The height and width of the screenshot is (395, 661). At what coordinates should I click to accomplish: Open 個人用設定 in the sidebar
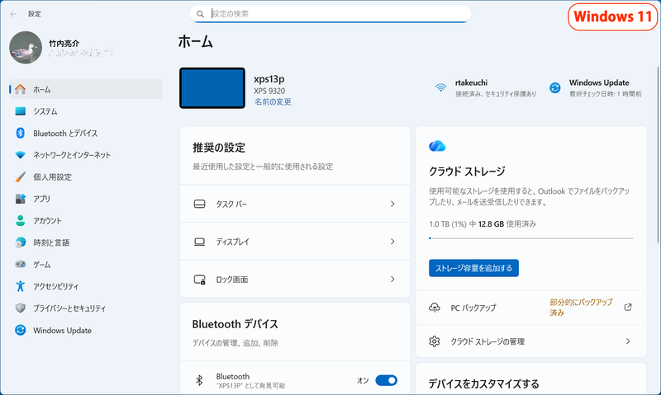coord(86,176)
